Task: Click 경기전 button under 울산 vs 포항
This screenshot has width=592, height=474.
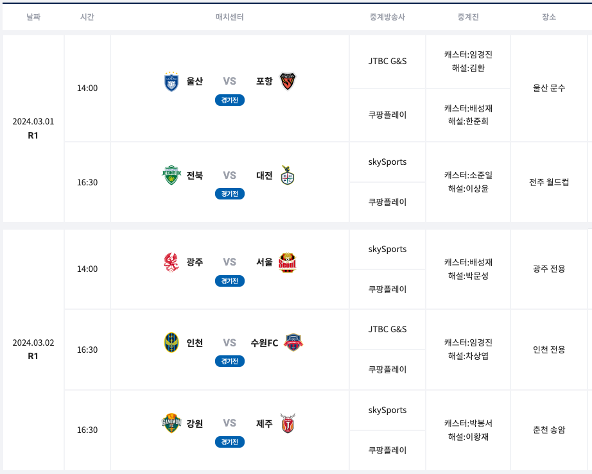Action: [230, 100]
